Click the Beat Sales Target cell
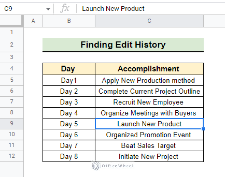 149,145
